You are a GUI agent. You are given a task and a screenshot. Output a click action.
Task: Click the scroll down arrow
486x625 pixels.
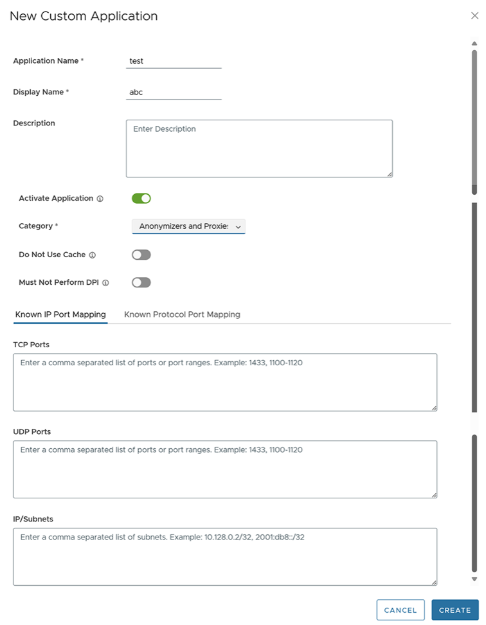pos(474,579)
